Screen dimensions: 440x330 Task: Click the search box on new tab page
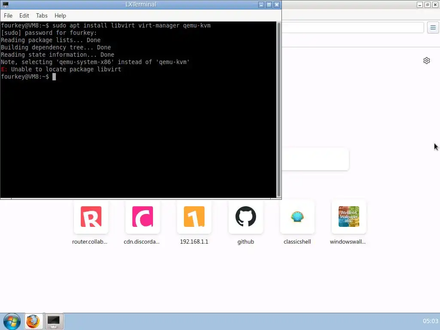(315, 159)
